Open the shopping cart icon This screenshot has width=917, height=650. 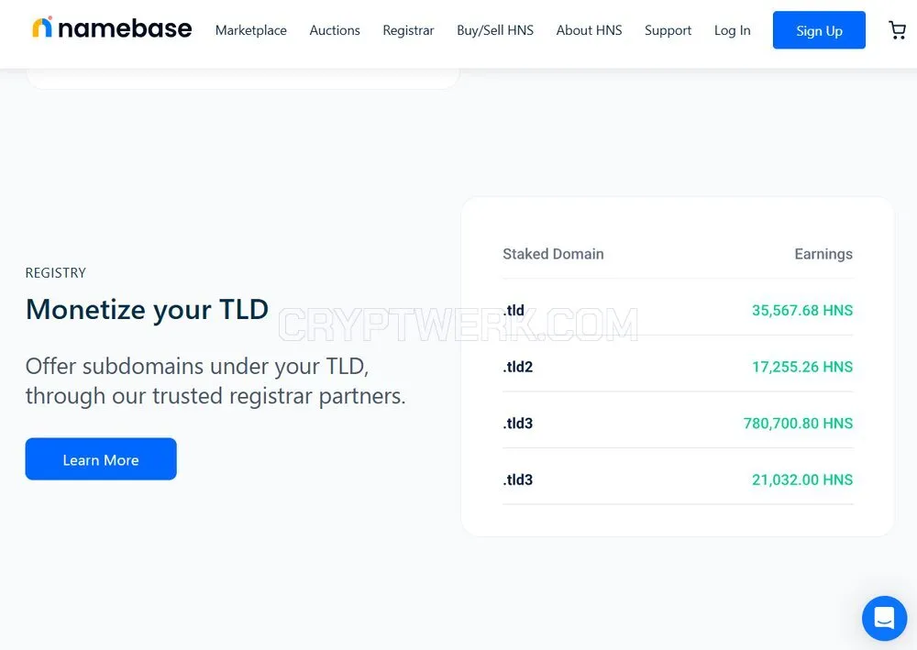pos(897,30)
